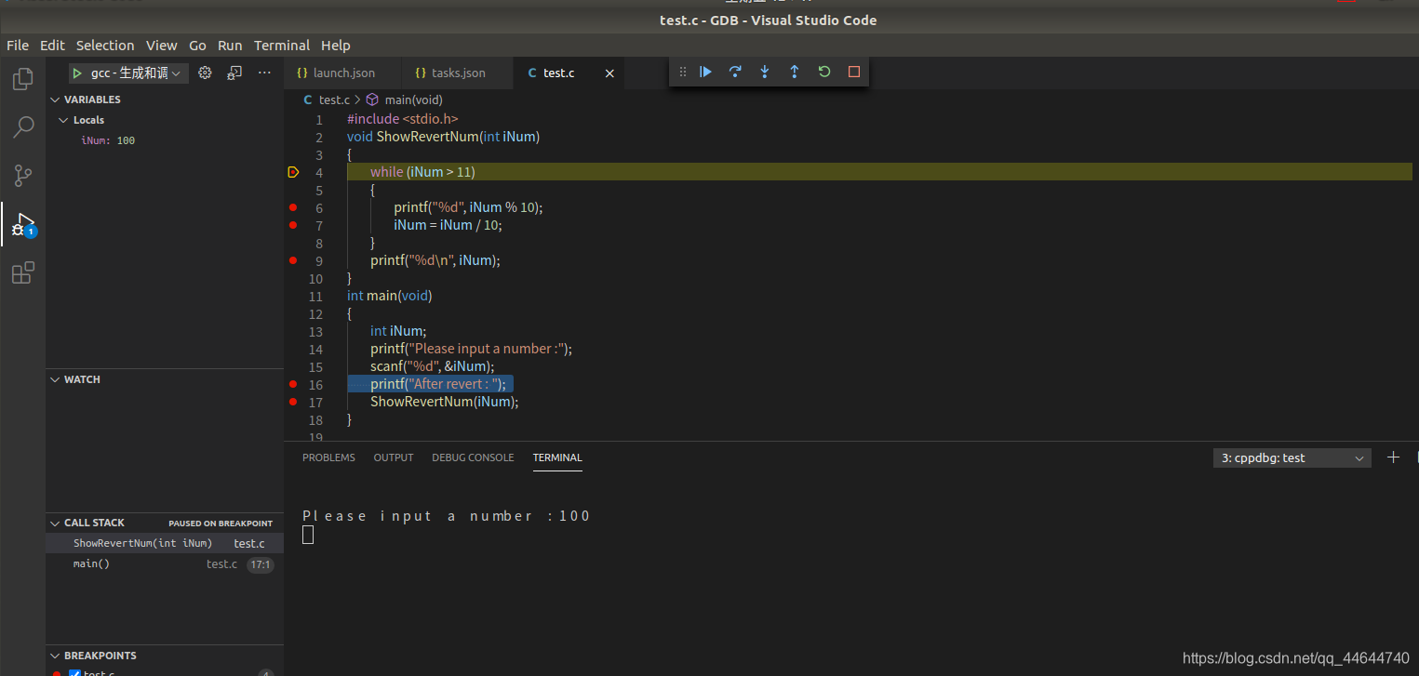Click Continue in debug toolbar
The height and width of the screenshot is (676, 1419).
pos(705,72)
